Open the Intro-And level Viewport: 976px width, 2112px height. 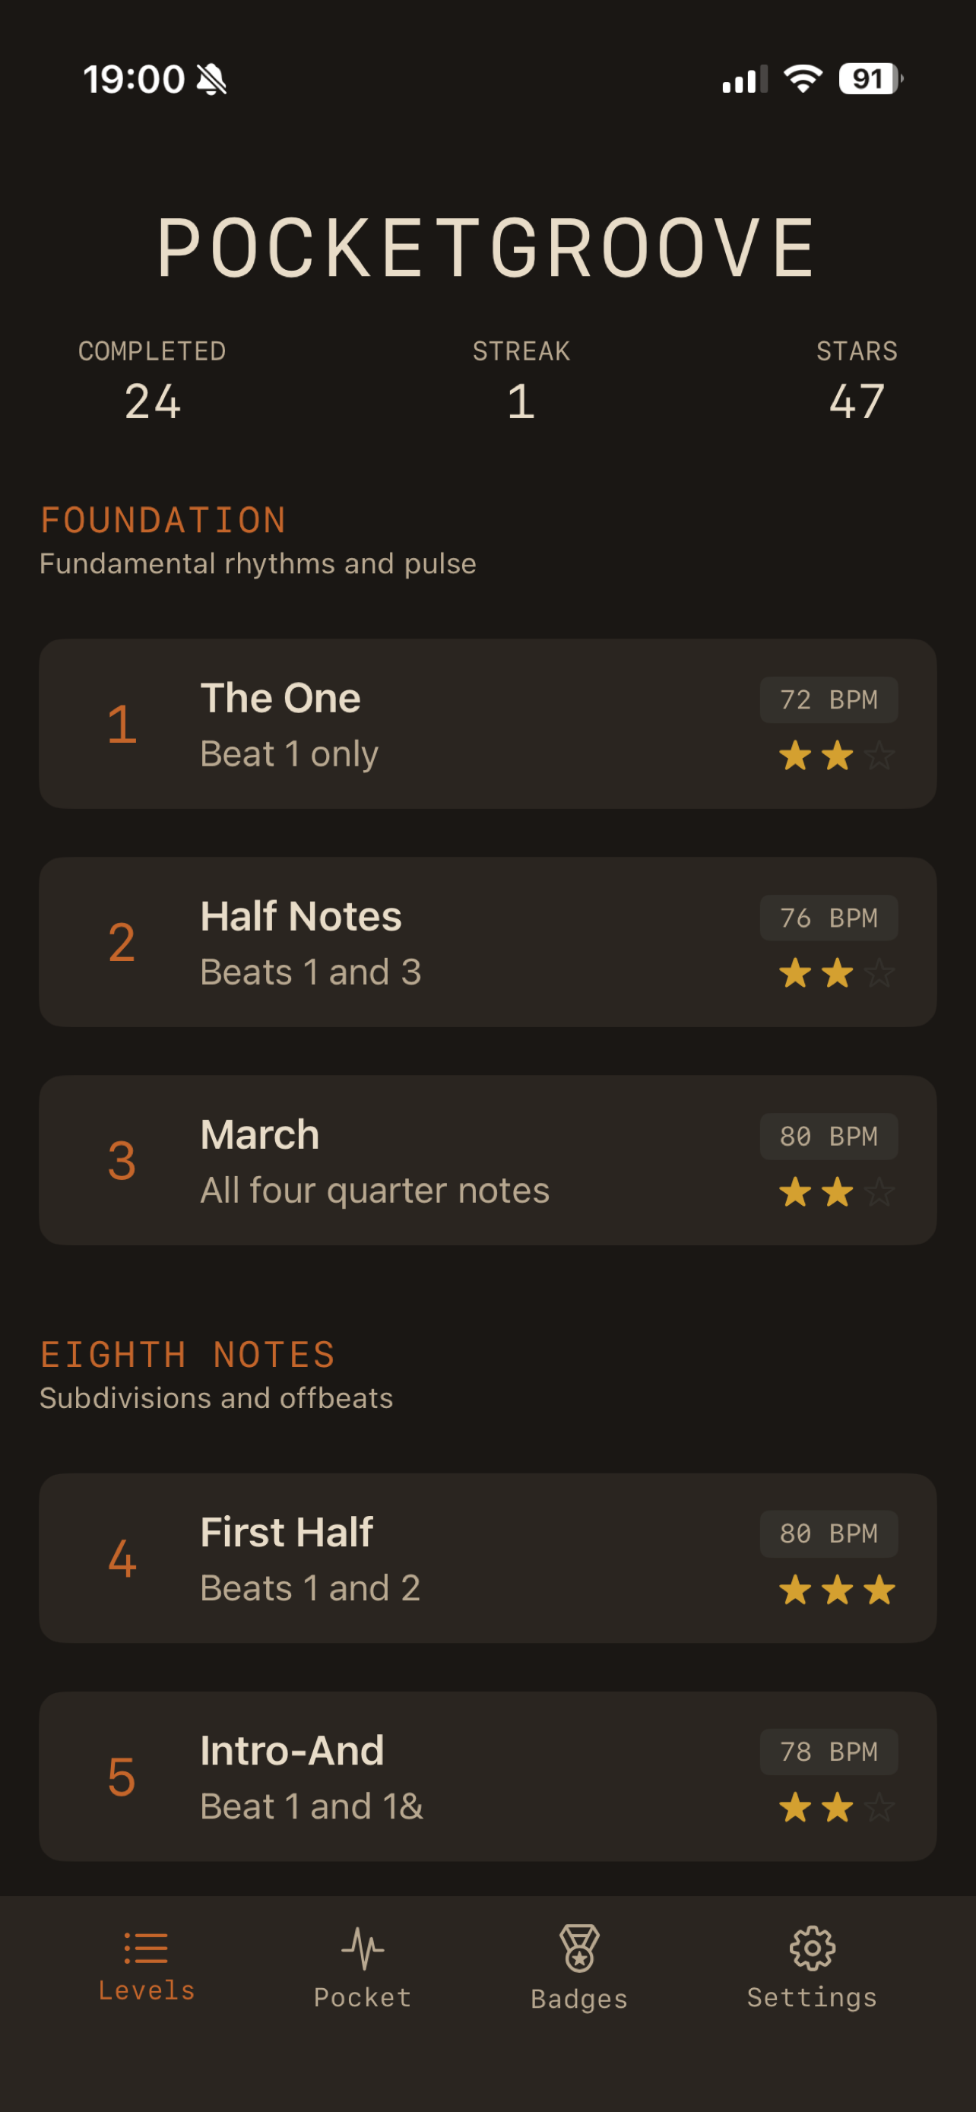[487, 1776]
